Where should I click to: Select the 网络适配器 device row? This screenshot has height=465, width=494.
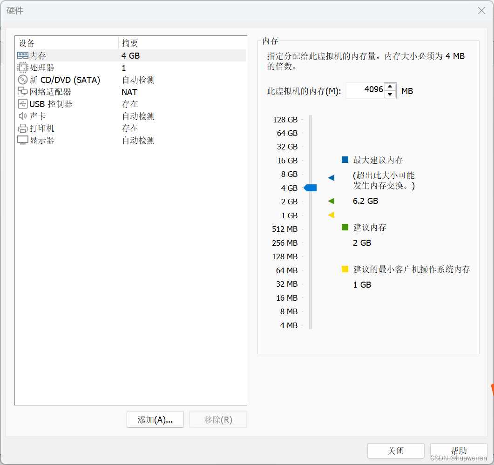point(131,92)
